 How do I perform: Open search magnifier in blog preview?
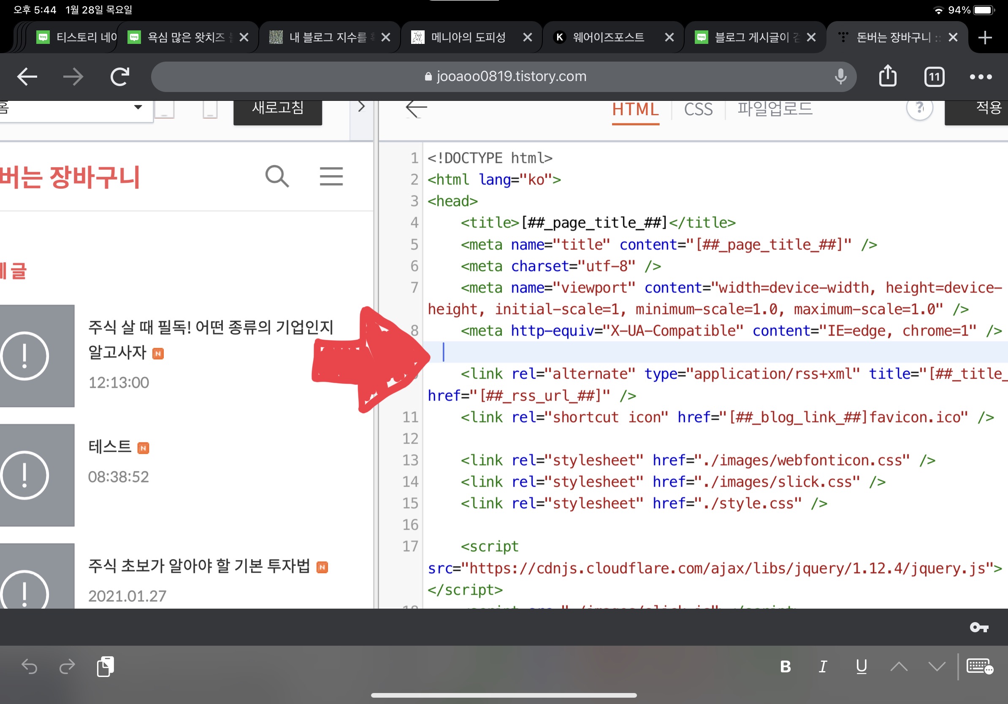pyautogui.click(x=277, y=176)
